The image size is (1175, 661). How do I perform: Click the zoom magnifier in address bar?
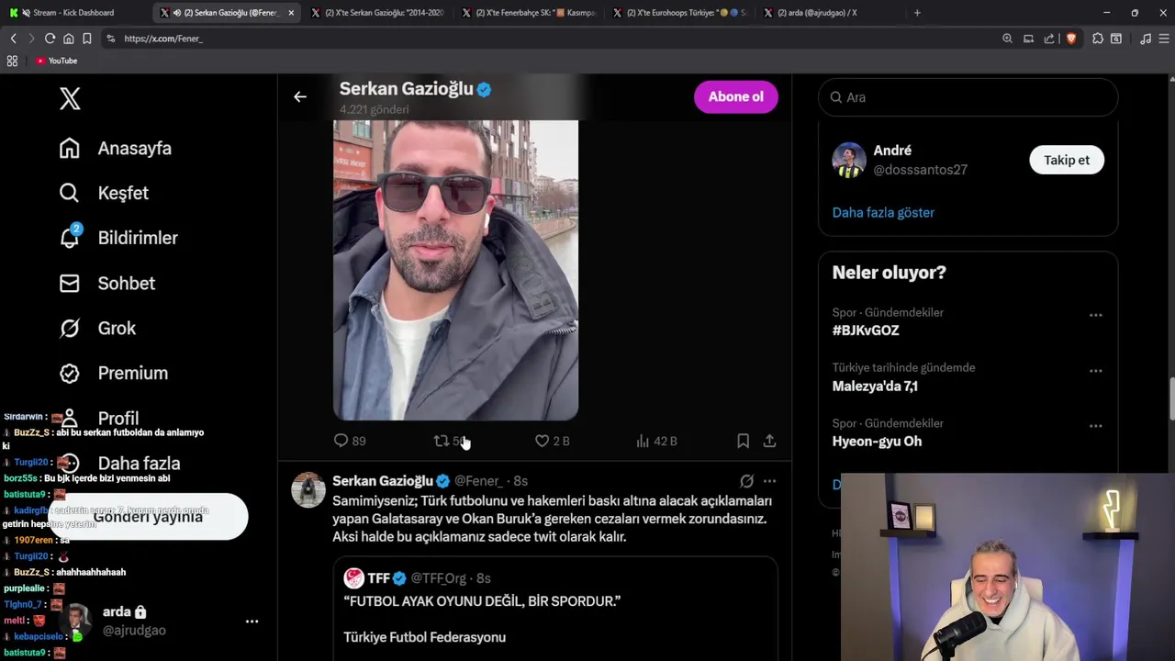tap(1007, 39)
